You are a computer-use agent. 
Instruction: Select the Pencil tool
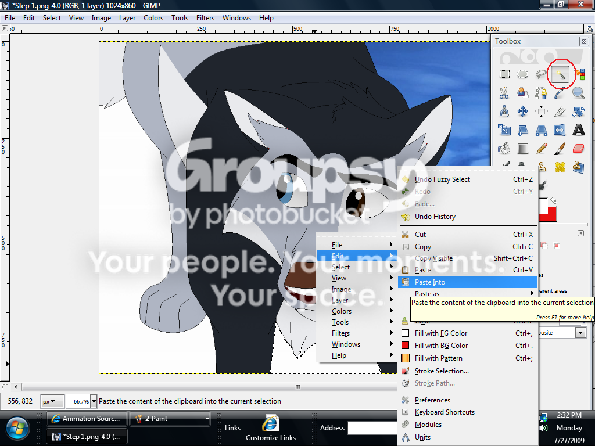click(541, 148)
